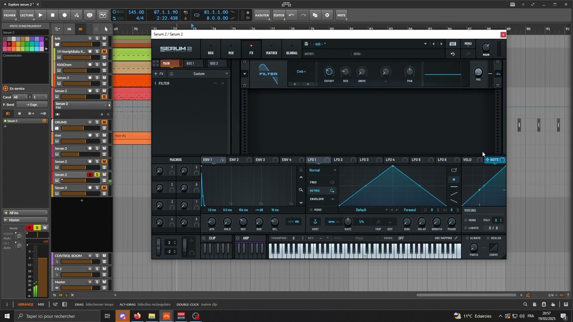Switch the track list to grid view icon

tap(69, 29)
